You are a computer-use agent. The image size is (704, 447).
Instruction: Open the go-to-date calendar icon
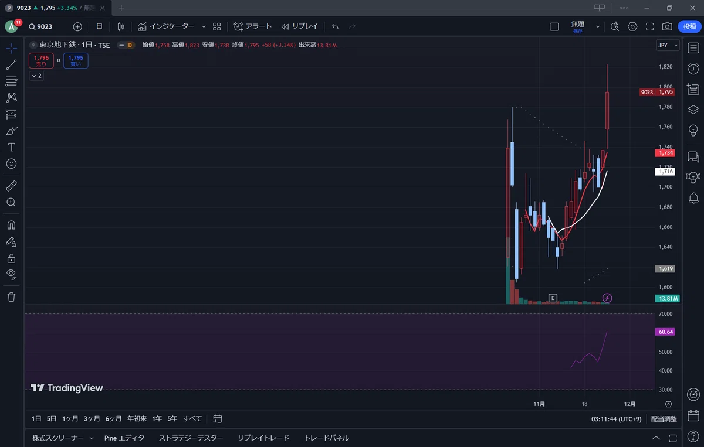click(x=218, y=419)
